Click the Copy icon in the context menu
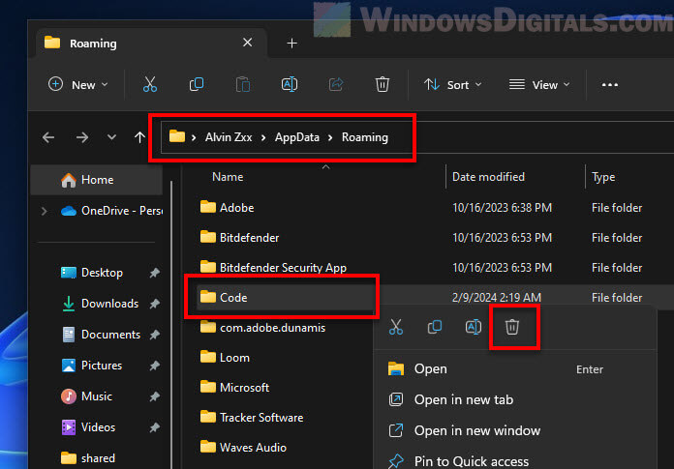674x469 pixels. coord(435,327)
